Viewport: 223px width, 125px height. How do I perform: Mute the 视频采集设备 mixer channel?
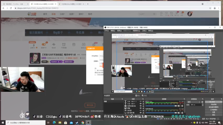(x=179, y=113)
